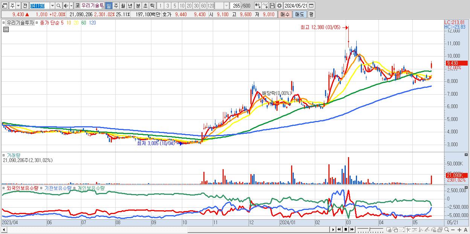Expand the 외국인보유수량 panel arrow

pos(4,188)
